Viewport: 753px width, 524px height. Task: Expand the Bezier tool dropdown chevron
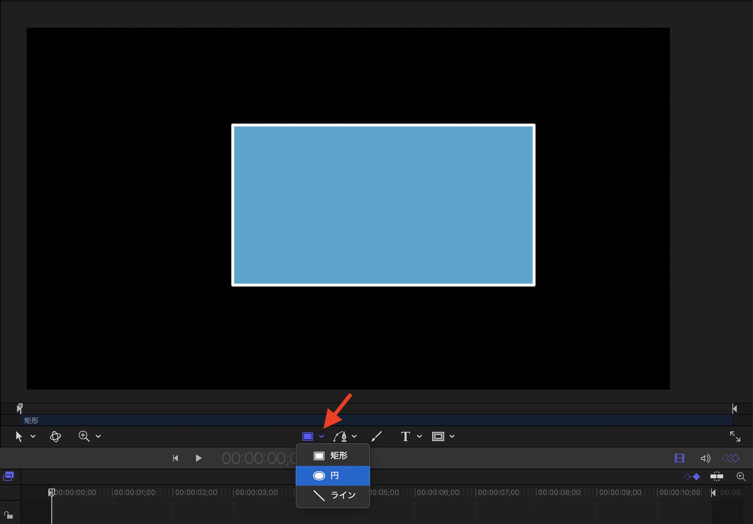(x=354, y=436)
